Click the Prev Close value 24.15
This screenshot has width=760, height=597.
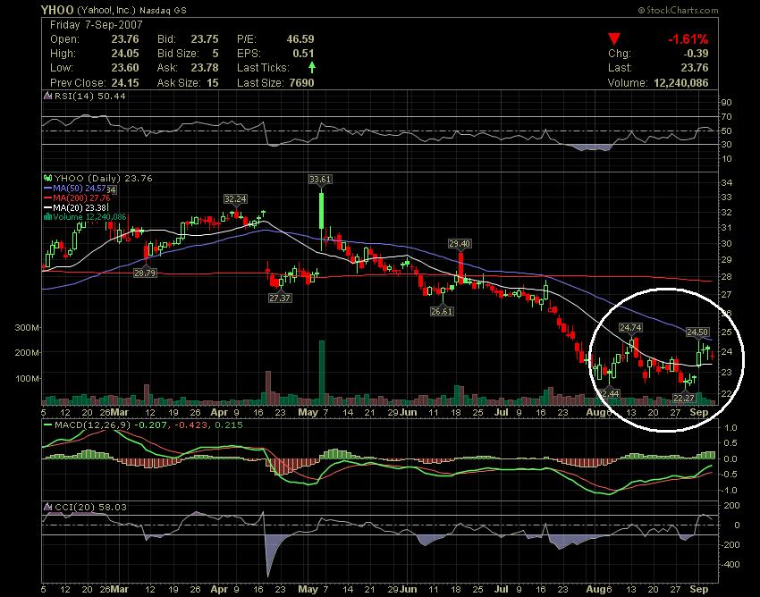[x=125, y=83]
